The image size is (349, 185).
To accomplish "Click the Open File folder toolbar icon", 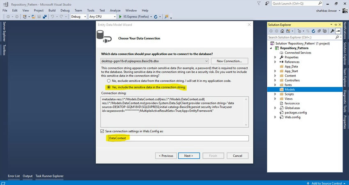I will [33, 17].
